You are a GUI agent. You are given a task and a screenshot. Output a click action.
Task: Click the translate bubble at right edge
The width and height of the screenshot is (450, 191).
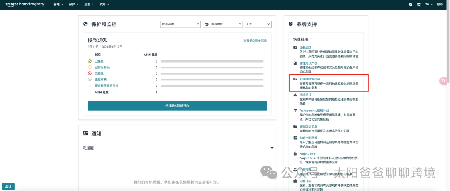point(443,81)
